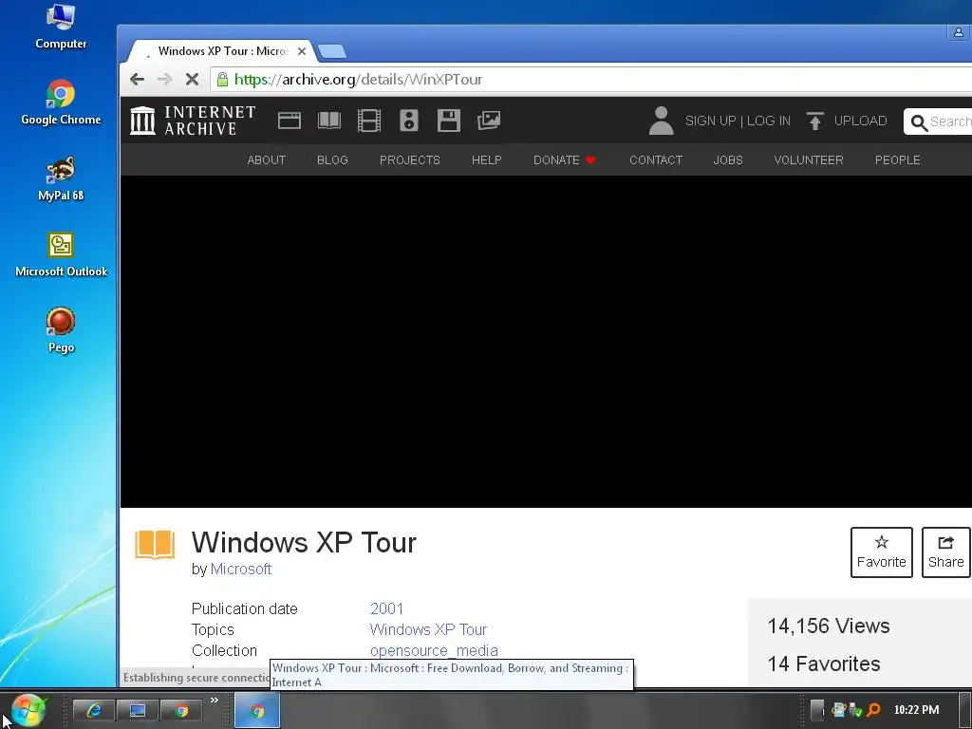Switch to the active Chrome taskbar button
Screen dimensions: 972x729
point(257,710)
